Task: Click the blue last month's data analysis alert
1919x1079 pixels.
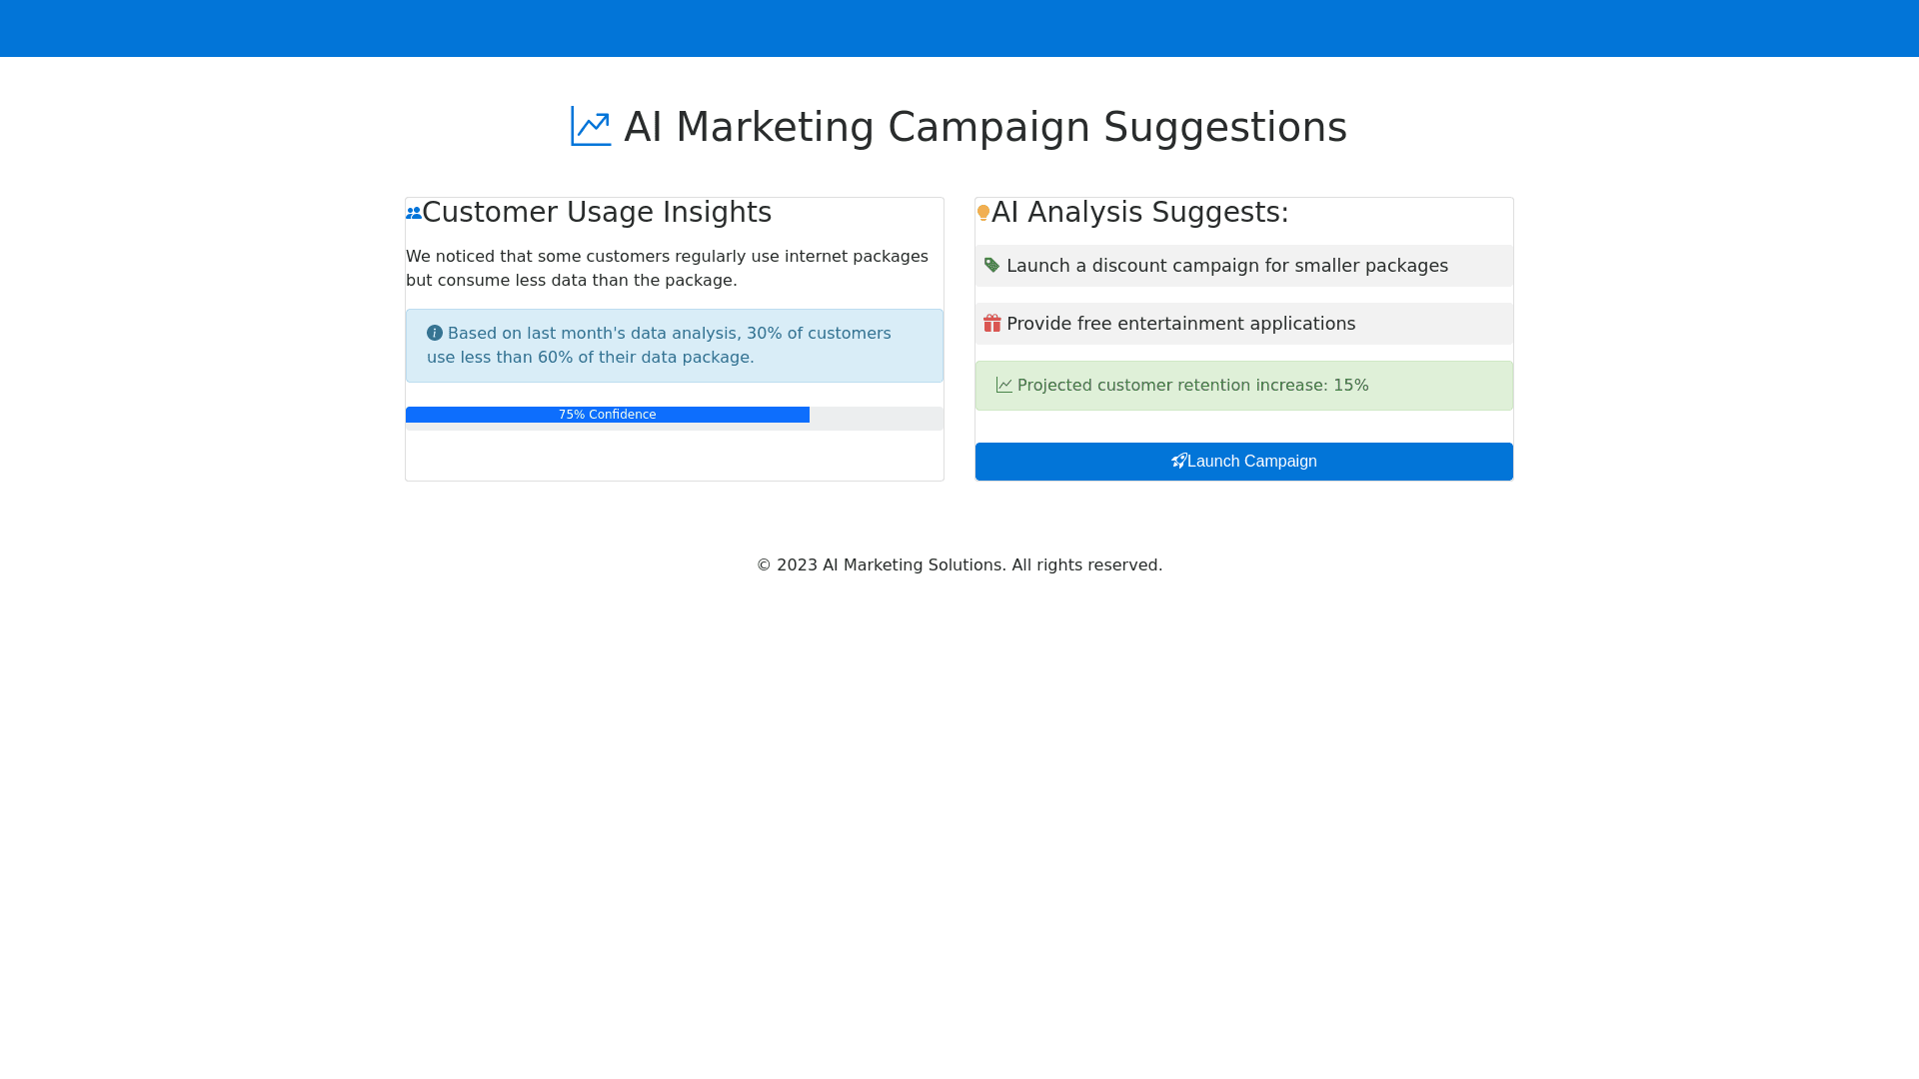Action: pos(675,346)
